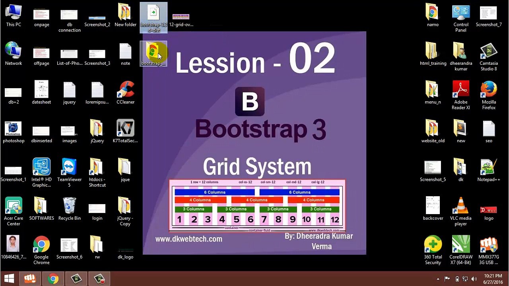Select the SOFTWARES folder
509x286 pixels.
pos(41,209)
